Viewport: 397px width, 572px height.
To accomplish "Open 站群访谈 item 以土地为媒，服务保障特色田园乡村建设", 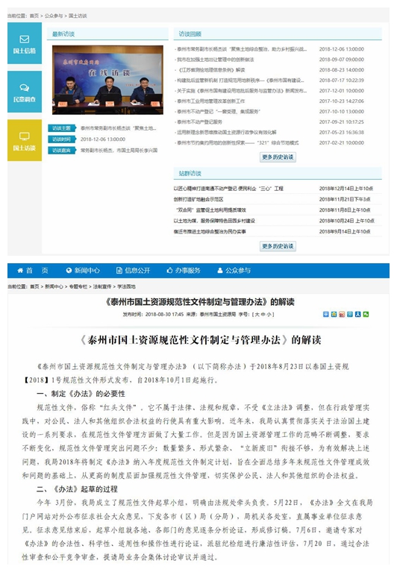I will tap(214, 221).
